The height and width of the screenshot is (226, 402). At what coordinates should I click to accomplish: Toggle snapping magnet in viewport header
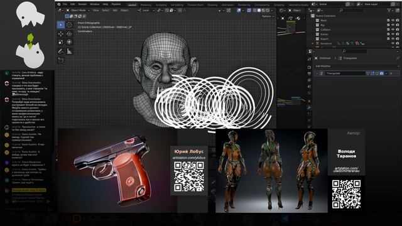[x=167, y=11]
